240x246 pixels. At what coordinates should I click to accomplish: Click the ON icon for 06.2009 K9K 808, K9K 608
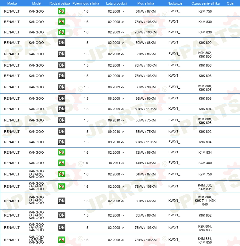pos(61,87)
